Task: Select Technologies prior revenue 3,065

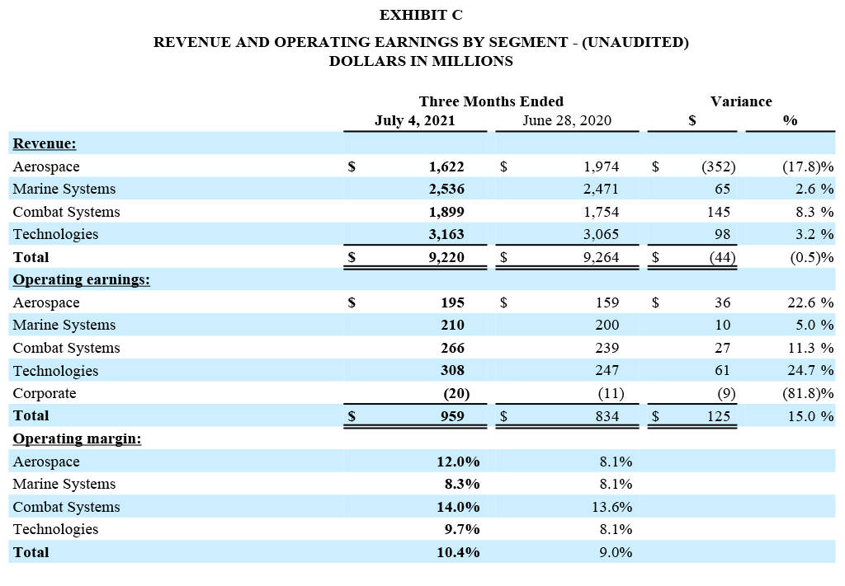Action: coord(601,235)
